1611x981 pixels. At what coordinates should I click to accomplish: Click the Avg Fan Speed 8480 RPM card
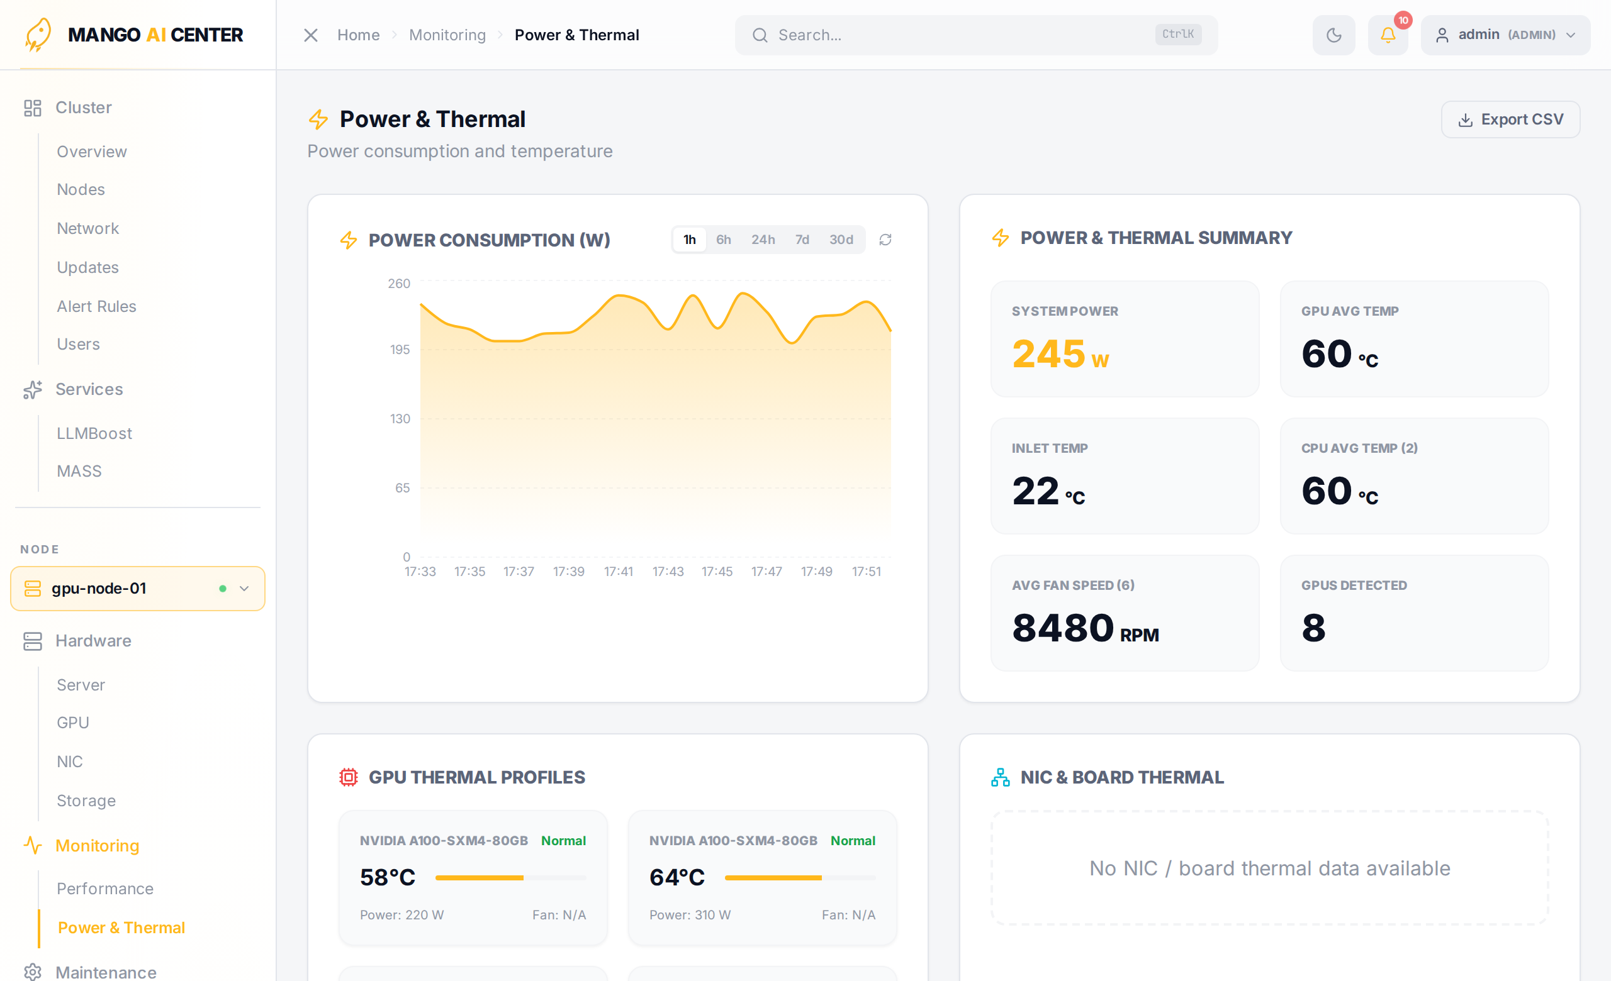pos(1125,613)
